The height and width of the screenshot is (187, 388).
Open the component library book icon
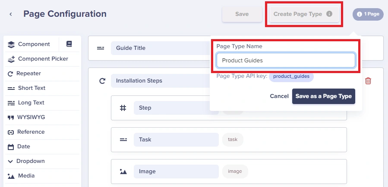pyautogui.click(x=69, y=44)
